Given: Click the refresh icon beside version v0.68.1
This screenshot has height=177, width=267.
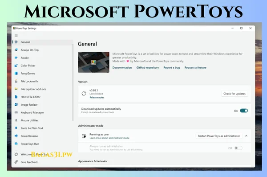Looking at the screenshot, I should [84, 94].
